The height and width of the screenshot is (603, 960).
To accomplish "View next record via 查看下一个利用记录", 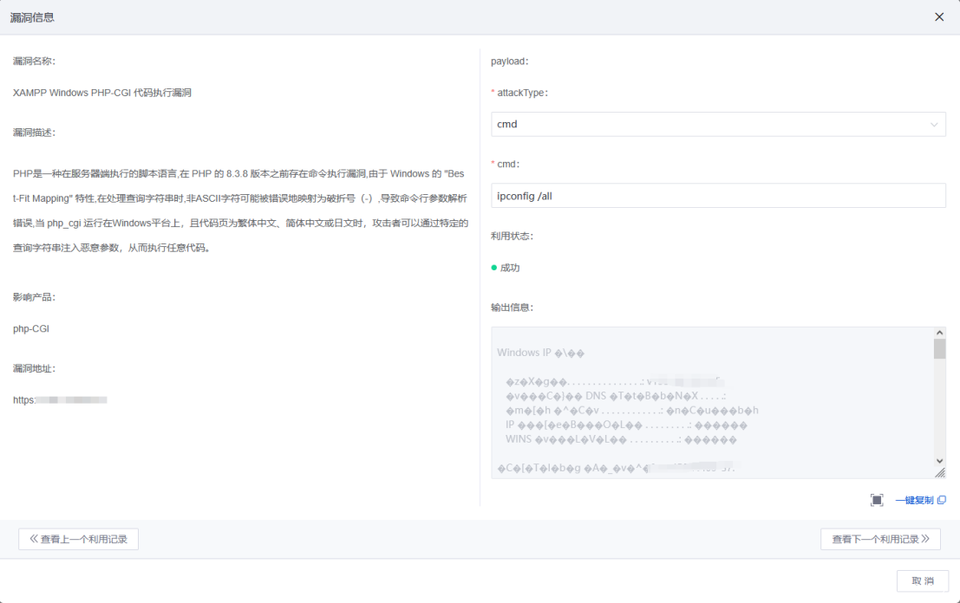I will [x=880, y=539].
